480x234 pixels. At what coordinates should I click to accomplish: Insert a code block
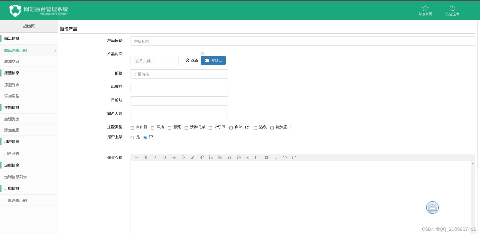tap(276, 157)
